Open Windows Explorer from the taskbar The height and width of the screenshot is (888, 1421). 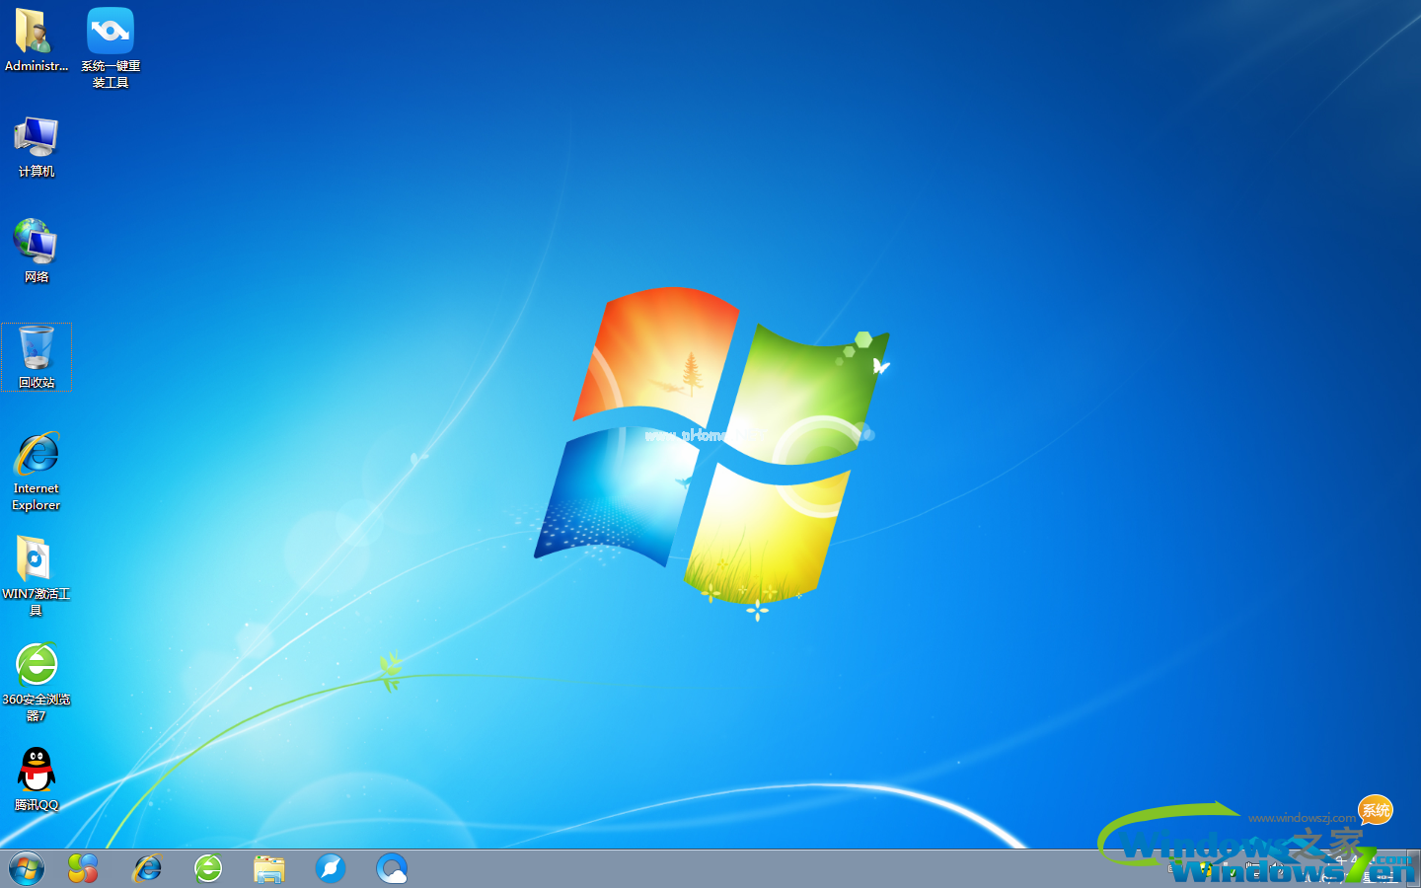268,867
